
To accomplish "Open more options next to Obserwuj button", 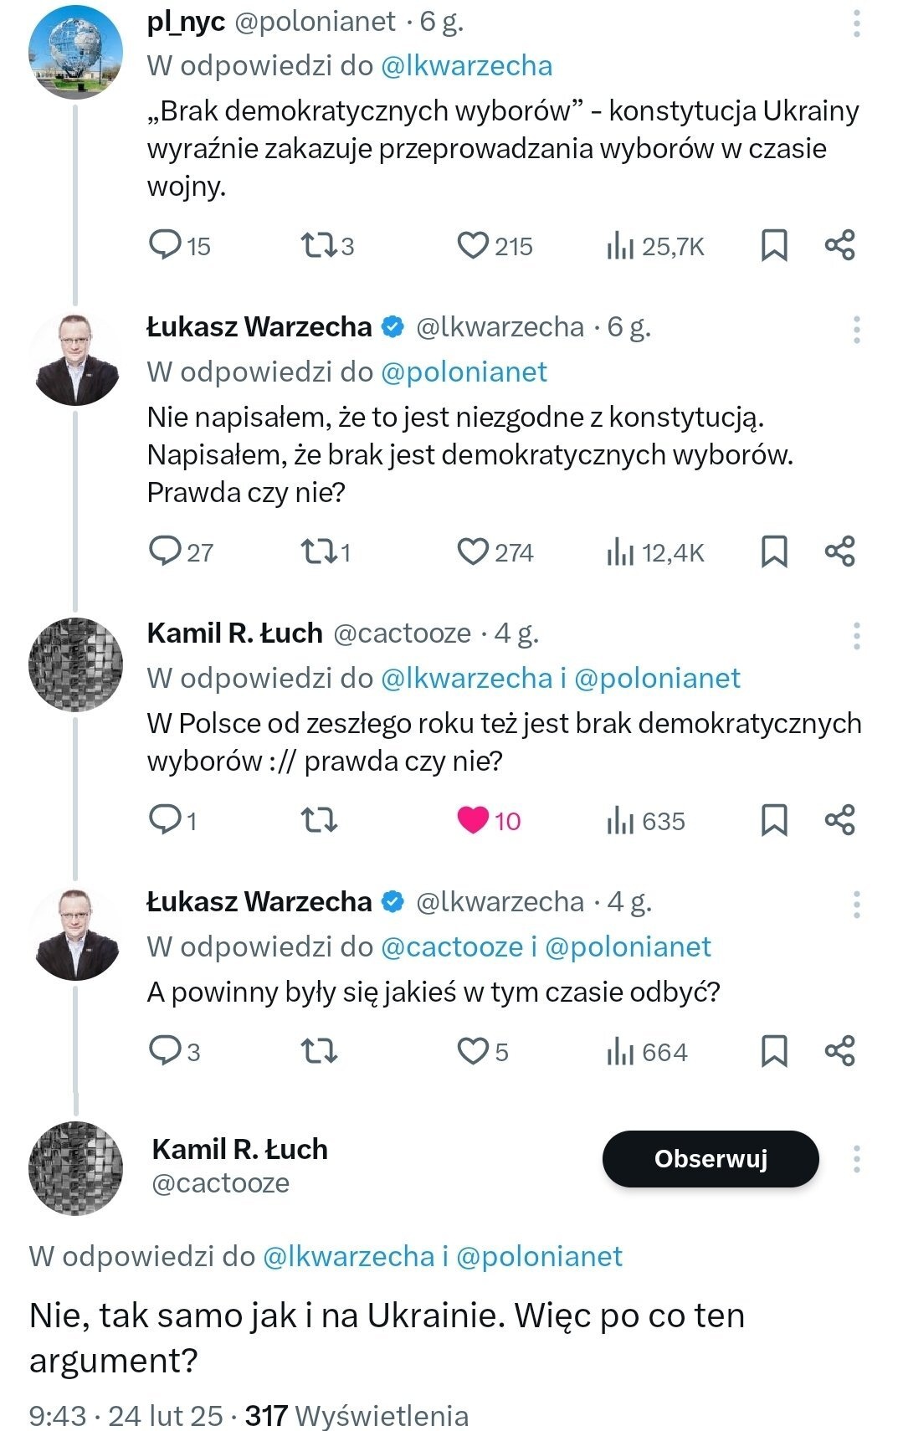I will (857, 1159).
